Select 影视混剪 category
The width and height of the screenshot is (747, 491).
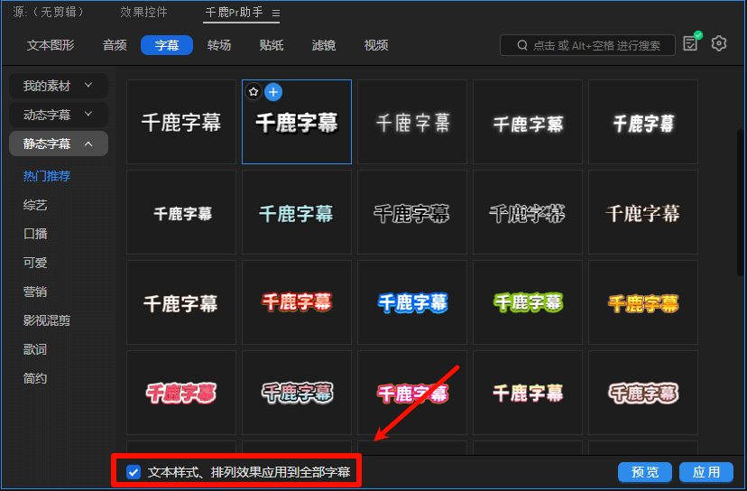pyautogui.click(x=47, y=320)
